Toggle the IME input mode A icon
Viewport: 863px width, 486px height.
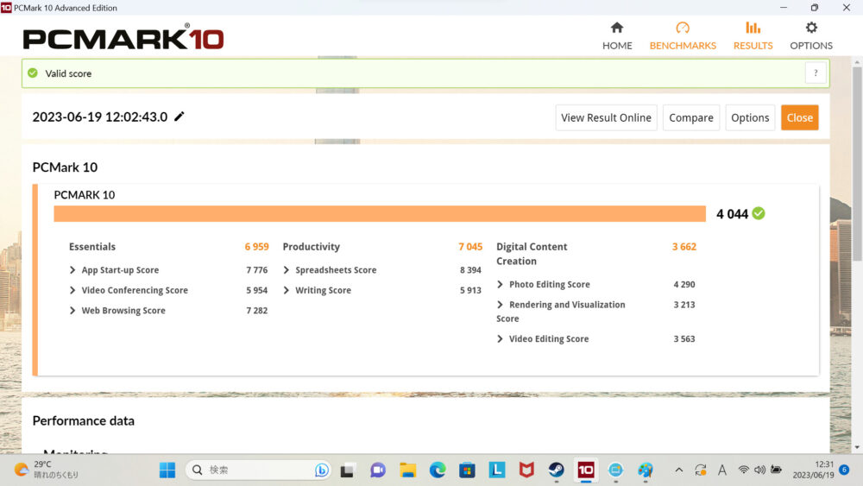(x=722, y=470)
